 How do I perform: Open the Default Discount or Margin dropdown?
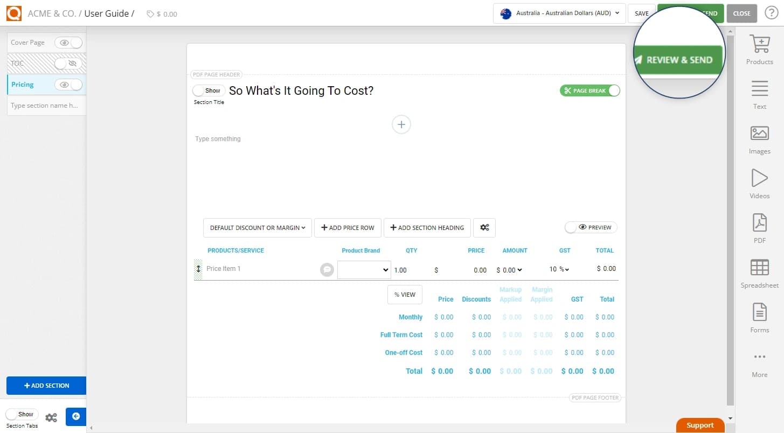(x=257, y=227)
